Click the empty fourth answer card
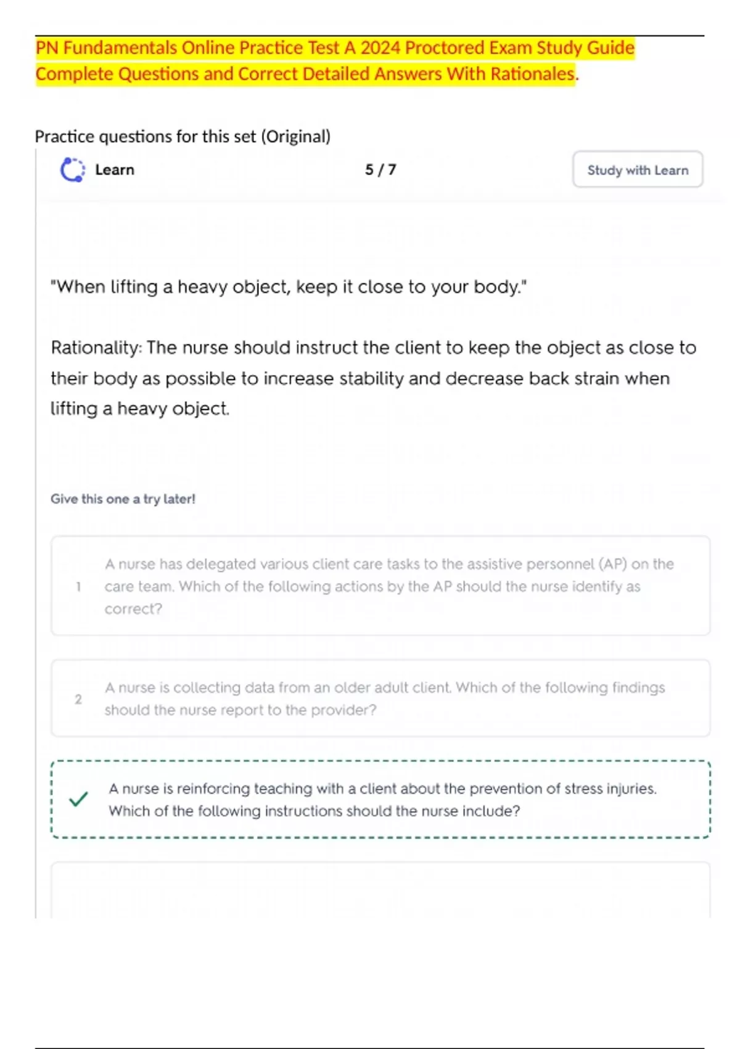This screenshot has height=1049, width=740. tap(380, 890)
